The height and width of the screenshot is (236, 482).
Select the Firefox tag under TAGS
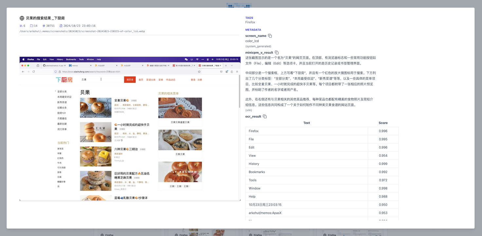[x=250, y=22]
